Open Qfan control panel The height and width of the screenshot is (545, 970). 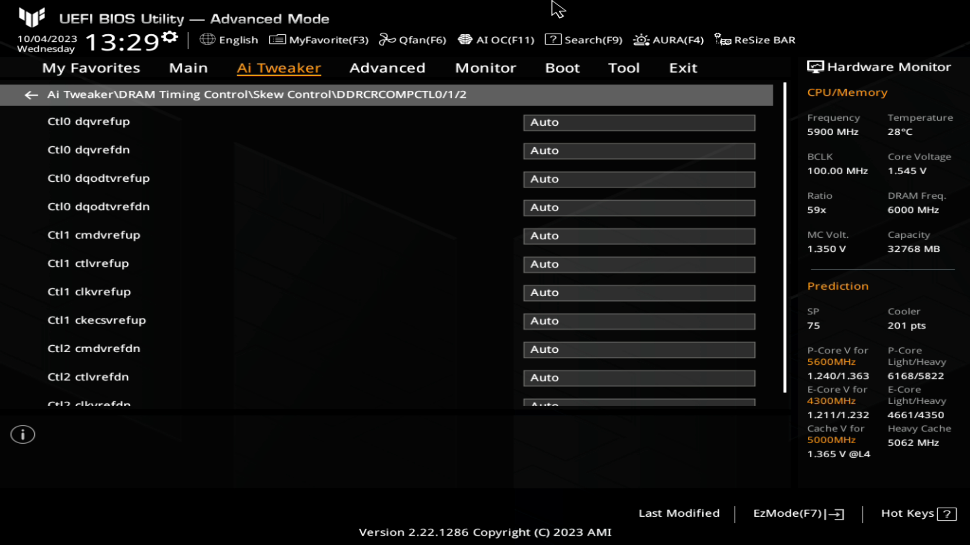(x=412, y=40)
